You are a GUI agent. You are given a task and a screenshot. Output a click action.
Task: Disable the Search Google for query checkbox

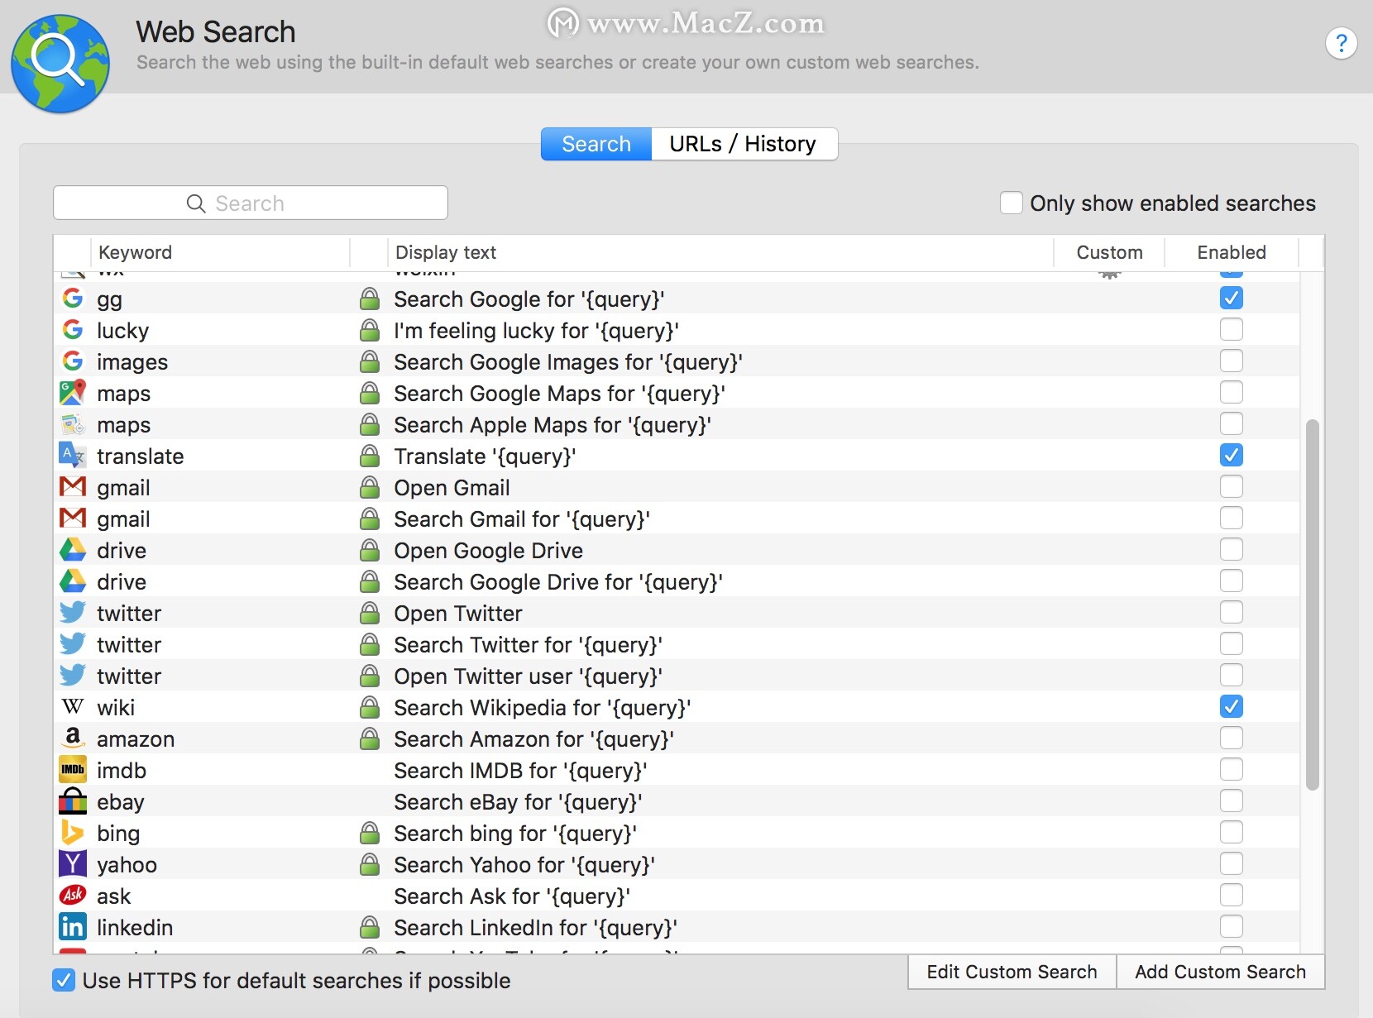(x=1231, y=298)
